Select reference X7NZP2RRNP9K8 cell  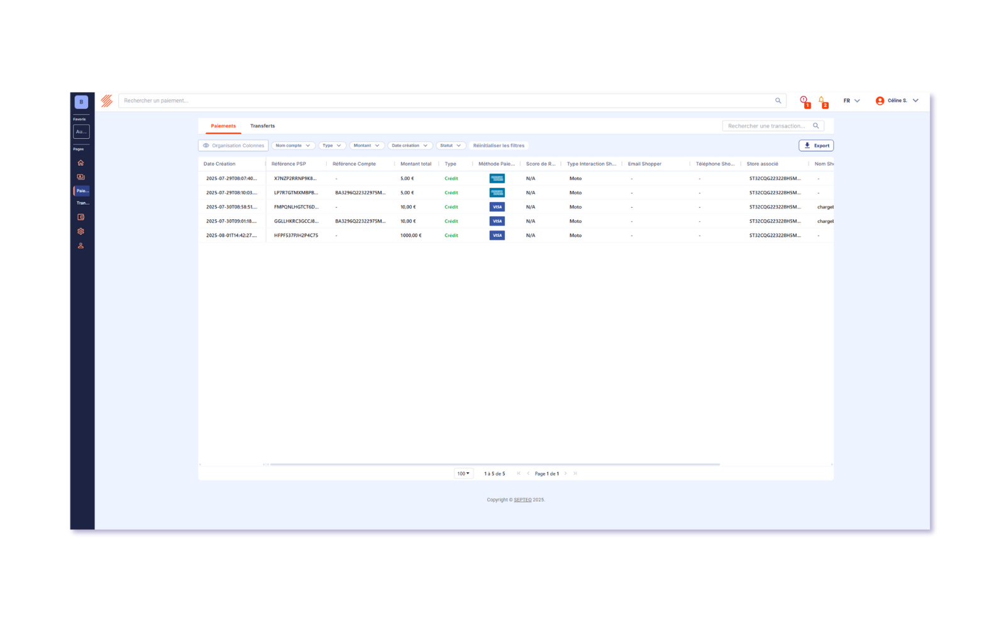[295, 178]
